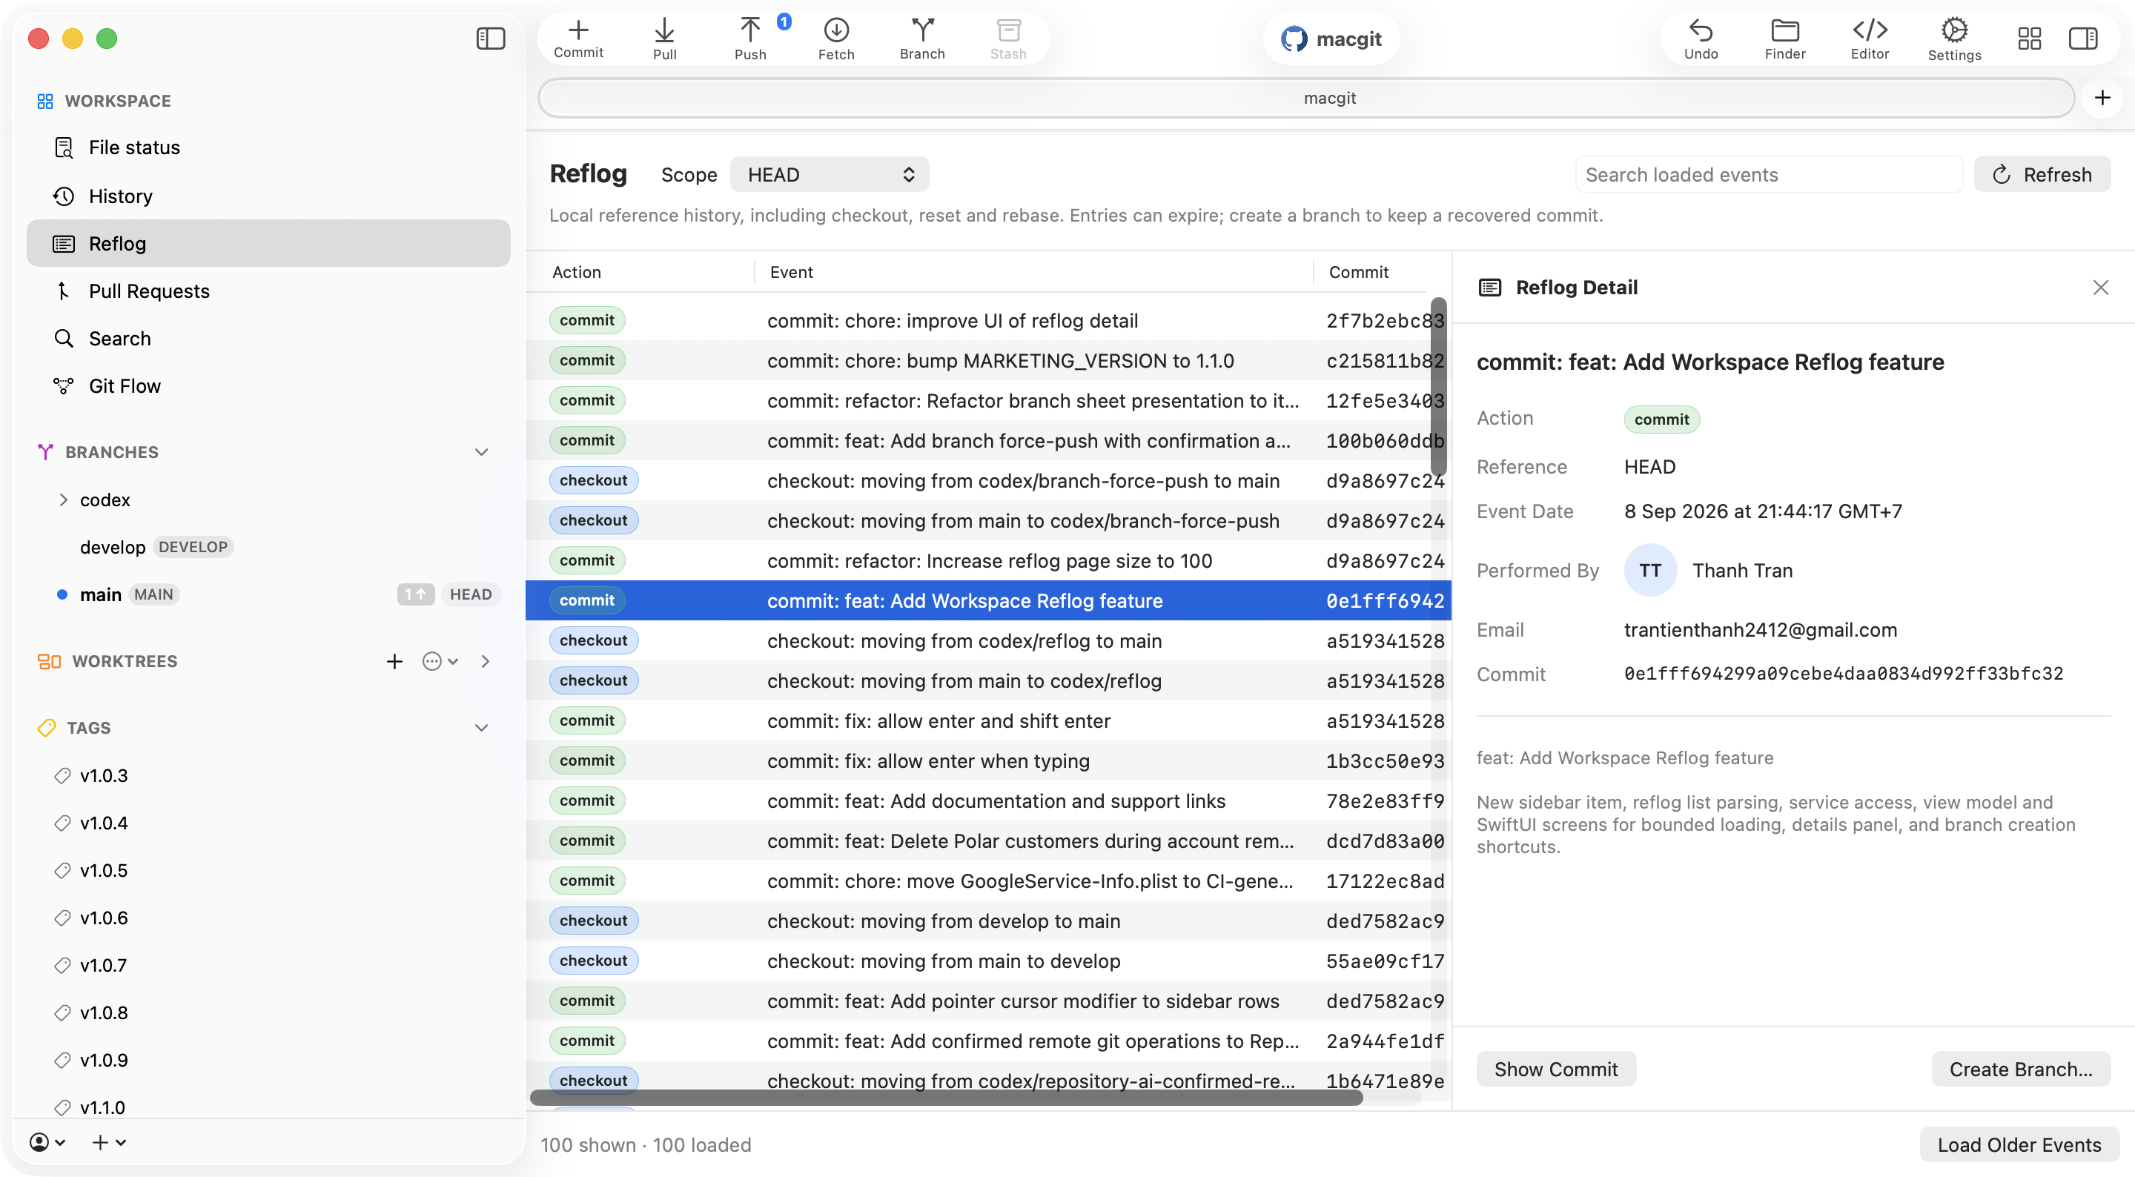Screen dimensions: 2135x1177
Task: Open History in sidebar
Action: pyautogui.click(x=268, y=196)
